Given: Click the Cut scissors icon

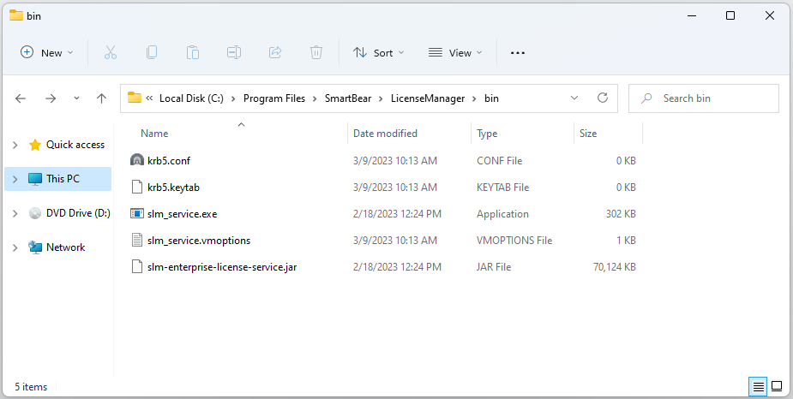Looking at the screenshot, I should 111,52.
